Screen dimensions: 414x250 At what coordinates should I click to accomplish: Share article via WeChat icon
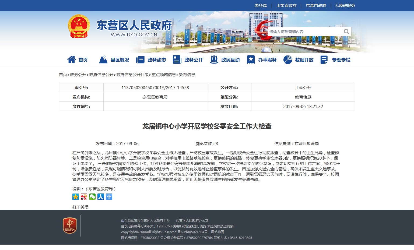92,197
